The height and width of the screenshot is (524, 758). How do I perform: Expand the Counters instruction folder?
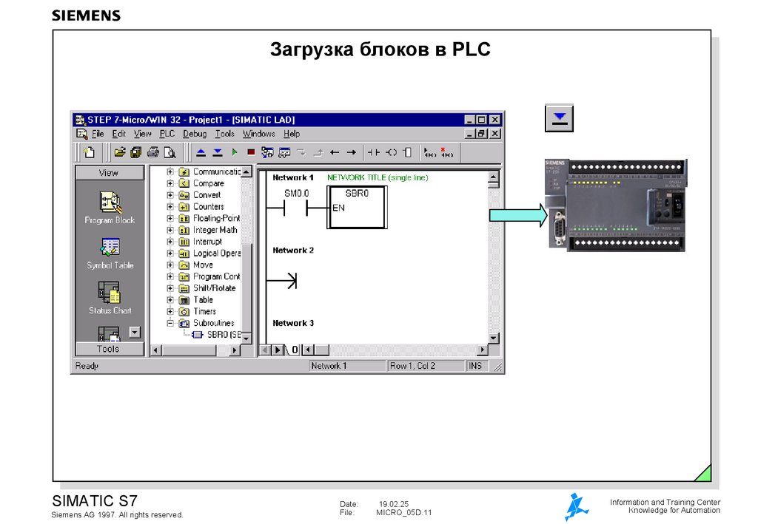point(170,206)
